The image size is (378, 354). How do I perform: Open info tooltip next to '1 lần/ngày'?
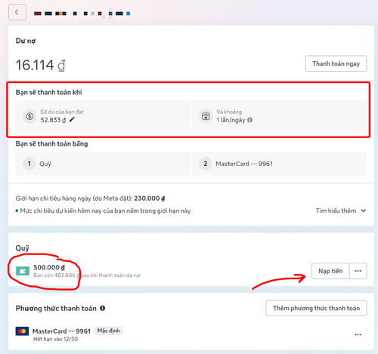[x=249, y=120]
